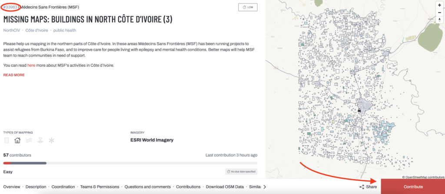Viewport: 445px width, 194px height.
Task: Open the Côte d'Ivoire country tag
Action: pyautogui.click(x=37, y=30)
